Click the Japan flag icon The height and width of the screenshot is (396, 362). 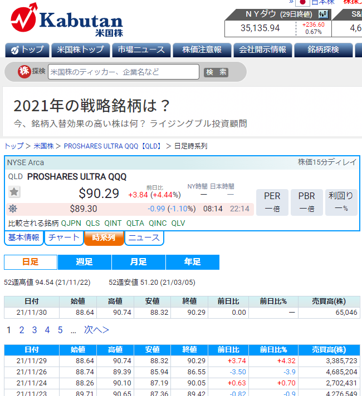coord(302,2)
